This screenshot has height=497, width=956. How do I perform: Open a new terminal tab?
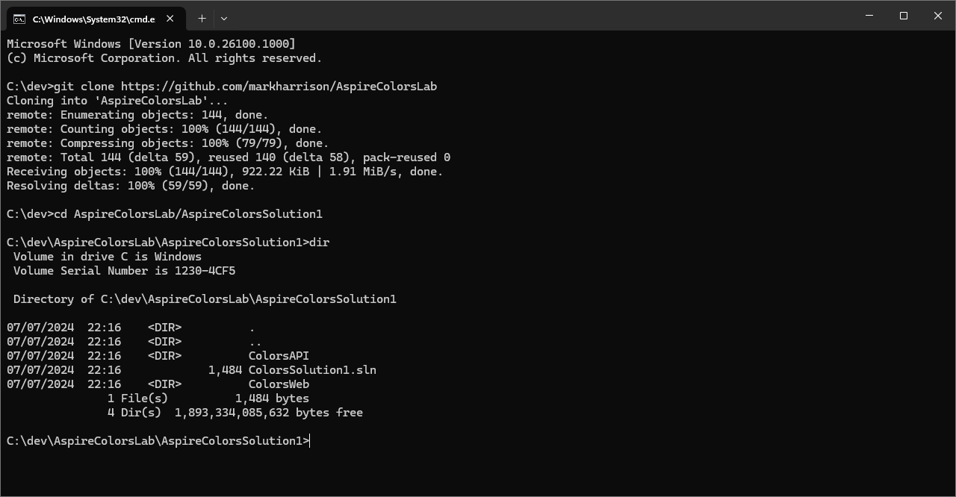202,18
